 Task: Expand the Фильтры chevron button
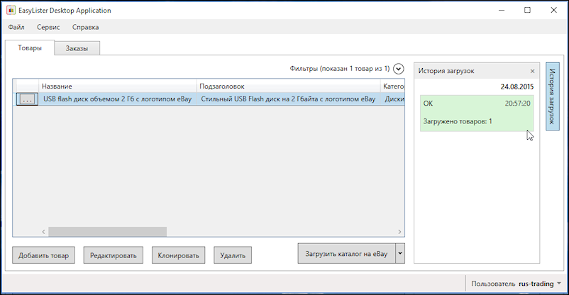[x=399, y=69]
